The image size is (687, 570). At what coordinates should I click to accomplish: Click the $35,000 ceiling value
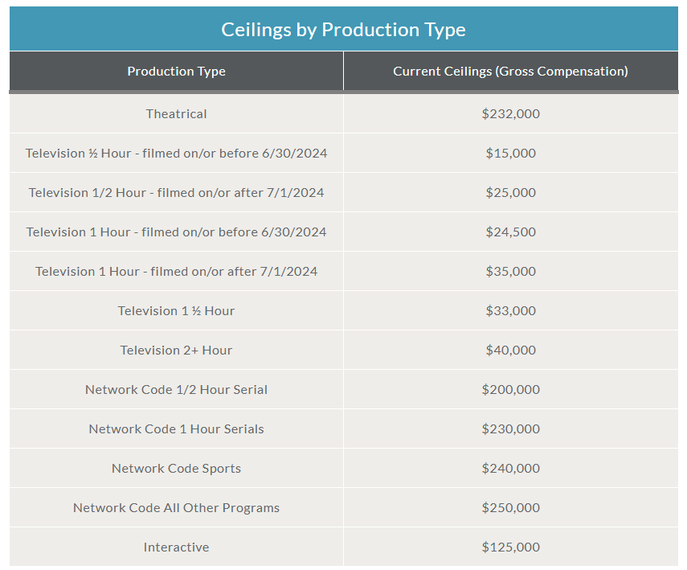510,272
